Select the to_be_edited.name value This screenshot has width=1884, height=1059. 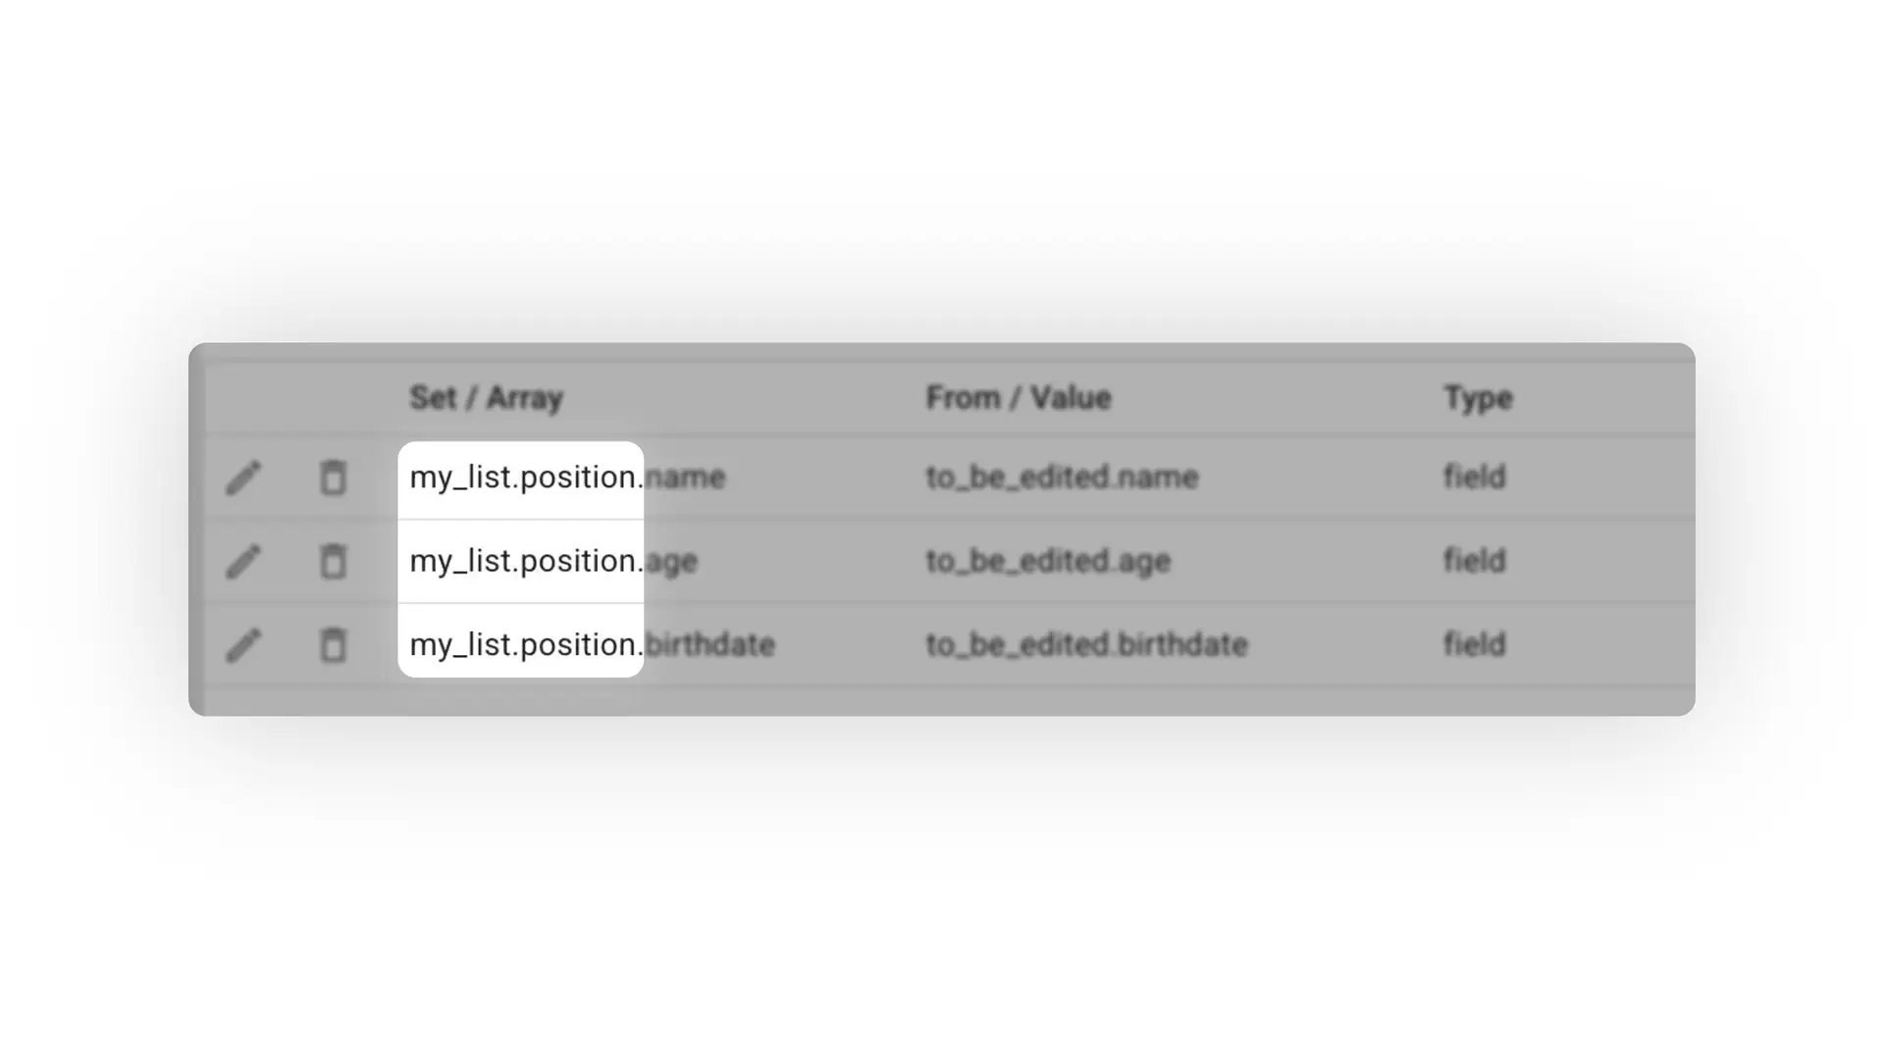click(x=1062, y=478)
